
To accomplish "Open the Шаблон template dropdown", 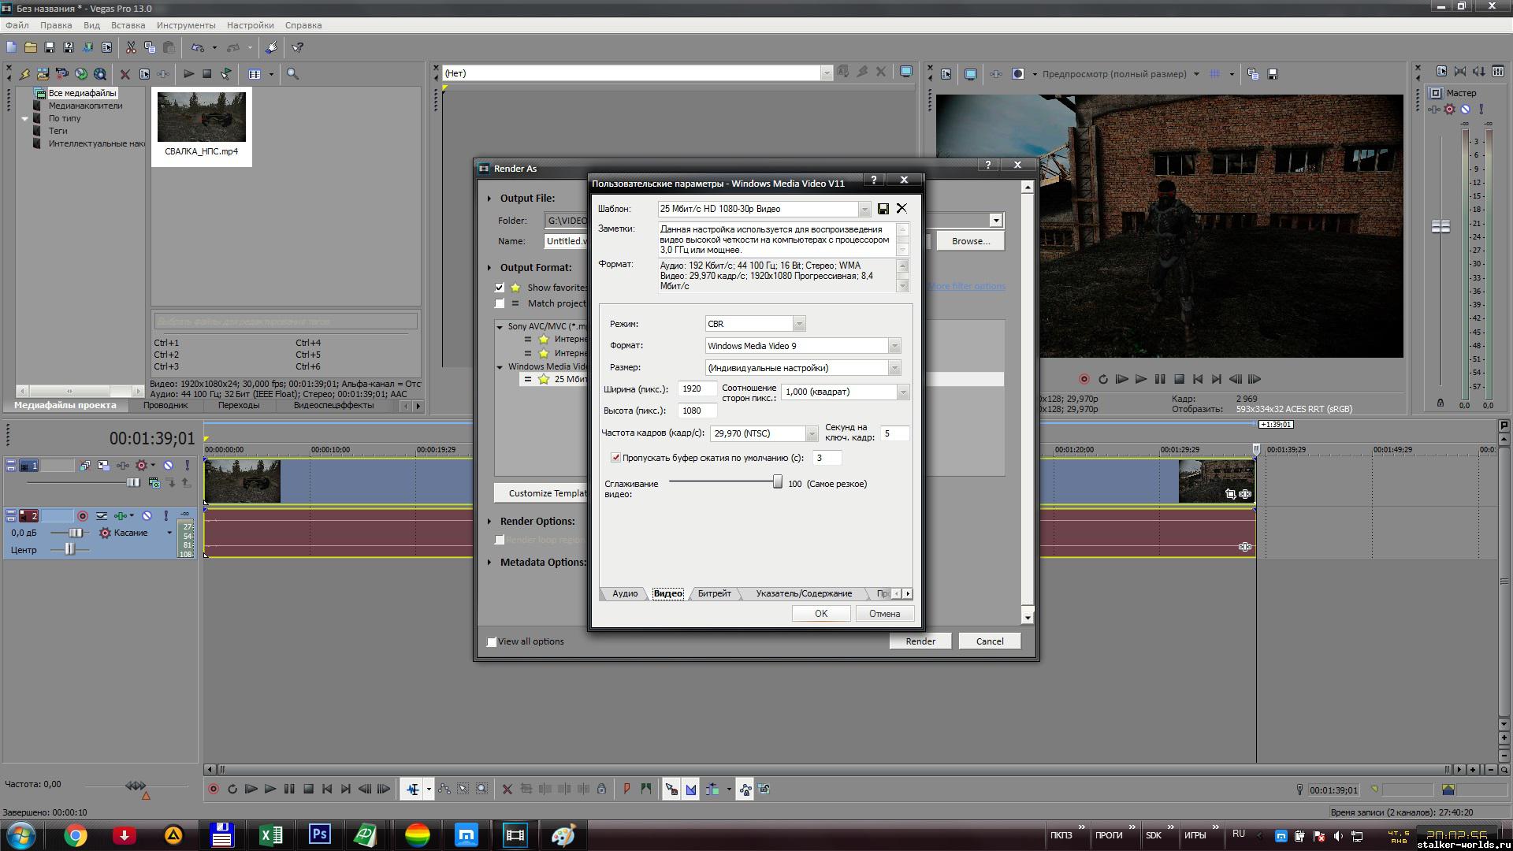I will 864,209.
